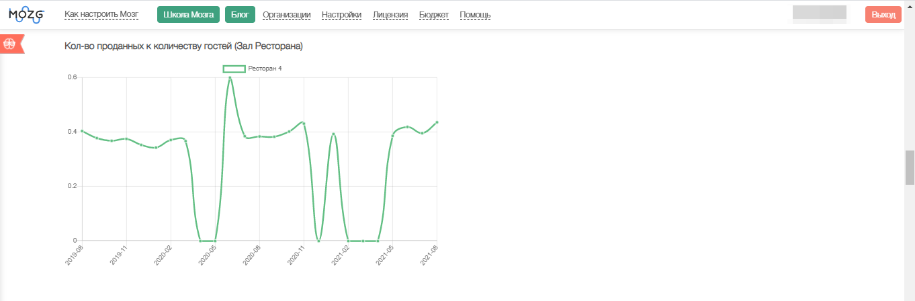Go to 'Настройки' menu item
Screen dimensions: 915x301
[x=341, y=15]
